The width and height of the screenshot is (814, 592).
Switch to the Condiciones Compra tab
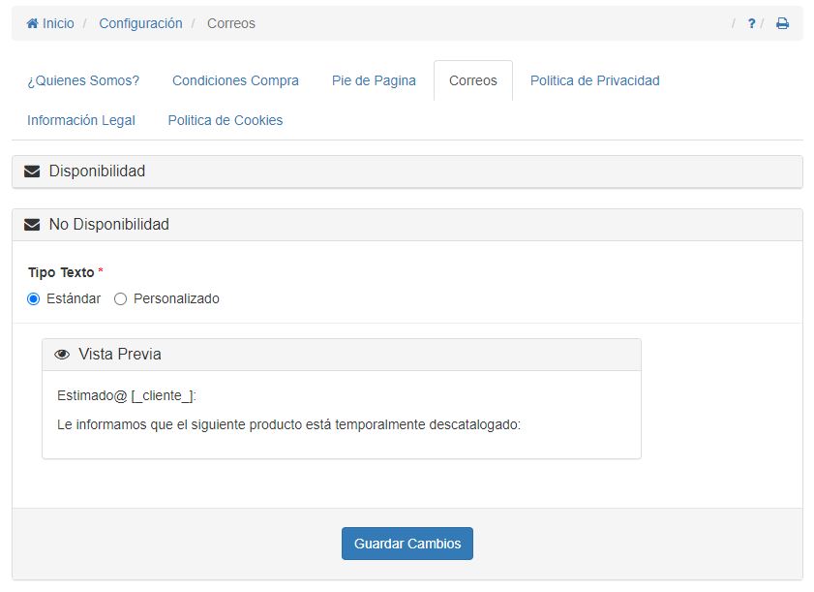(x=235, y=80)
